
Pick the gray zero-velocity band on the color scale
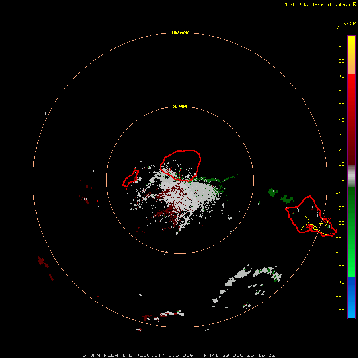click(351, 176)
